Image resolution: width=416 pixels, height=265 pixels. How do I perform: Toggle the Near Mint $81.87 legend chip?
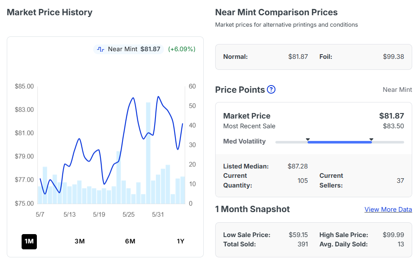coord(129,49)
